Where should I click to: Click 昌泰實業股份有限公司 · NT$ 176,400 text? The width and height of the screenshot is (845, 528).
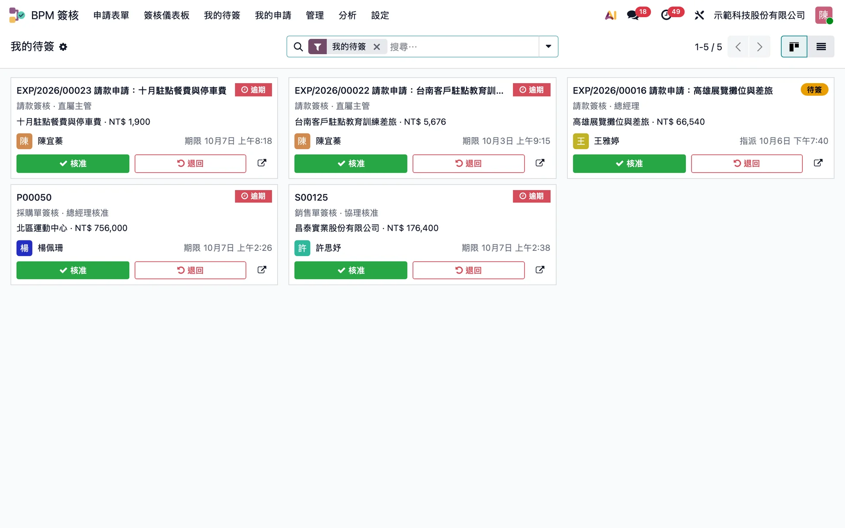coord(366,228)
